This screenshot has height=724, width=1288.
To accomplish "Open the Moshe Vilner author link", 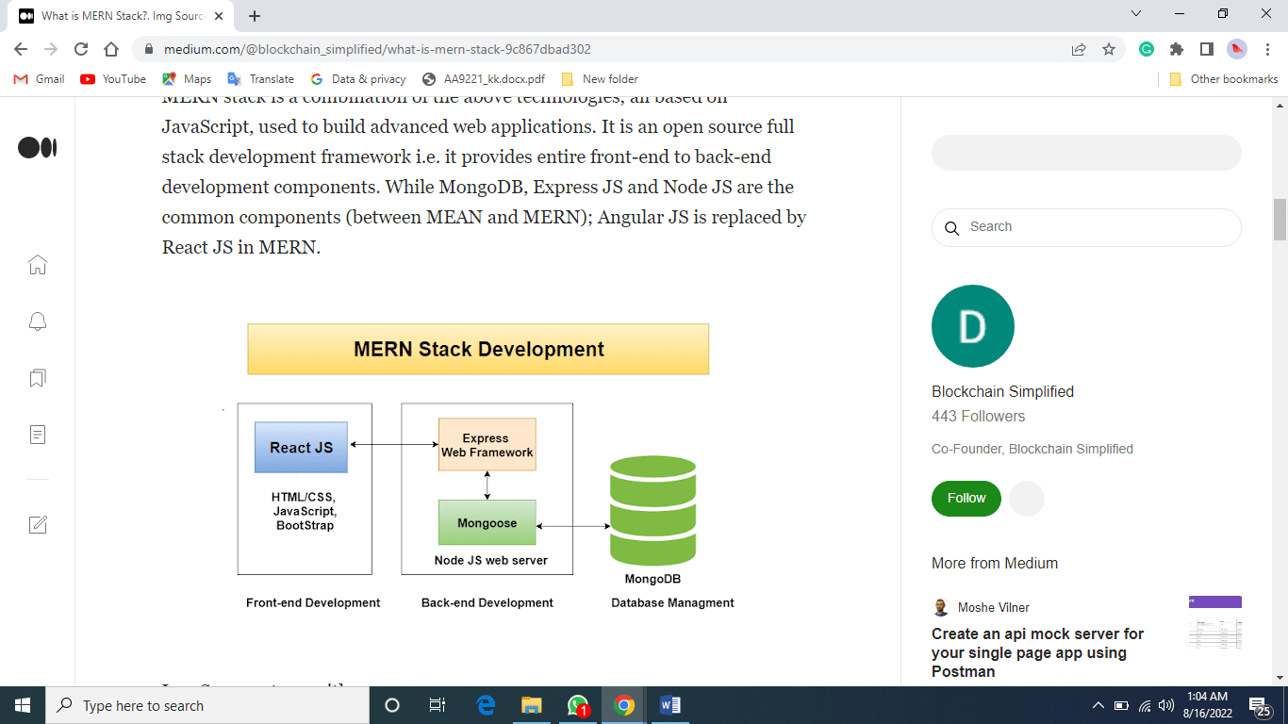I will click(x=993, y=607).
